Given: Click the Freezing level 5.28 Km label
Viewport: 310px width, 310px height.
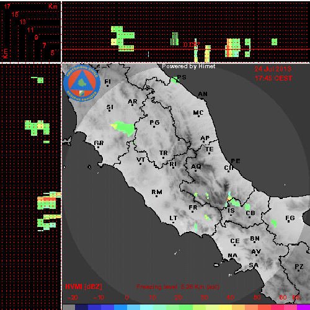Looking at the screenshot, I should point(178,287).
